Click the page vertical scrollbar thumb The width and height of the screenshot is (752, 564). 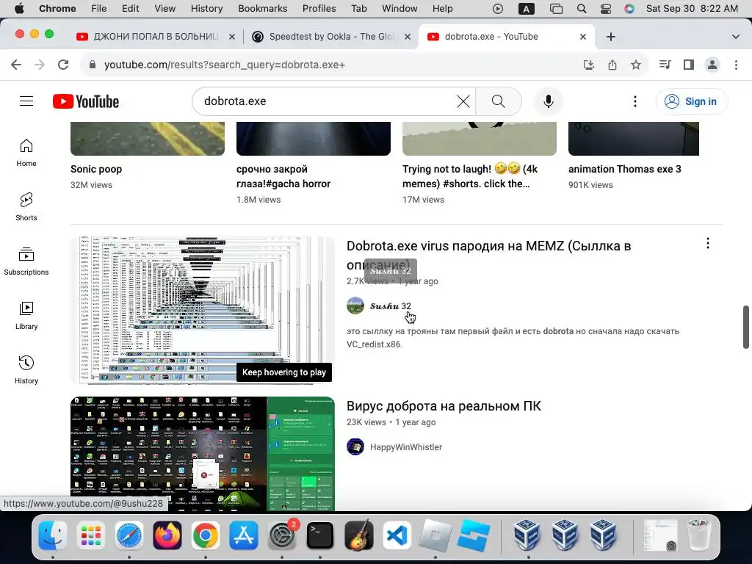click(x=746, y=327)
